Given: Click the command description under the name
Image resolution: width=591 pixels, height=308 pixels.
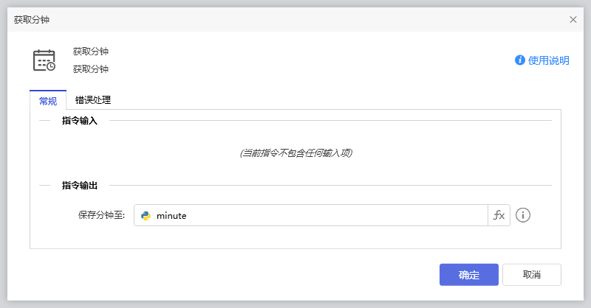Looking at the screenshot, I should [x=91, y=69].
